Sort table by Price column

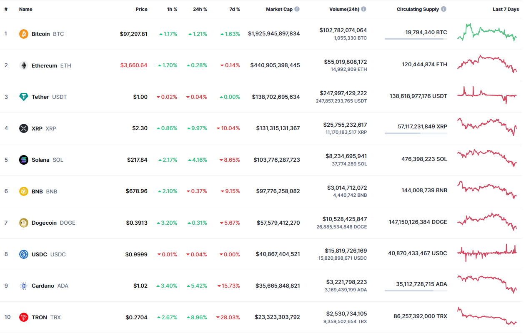(141, 9)
